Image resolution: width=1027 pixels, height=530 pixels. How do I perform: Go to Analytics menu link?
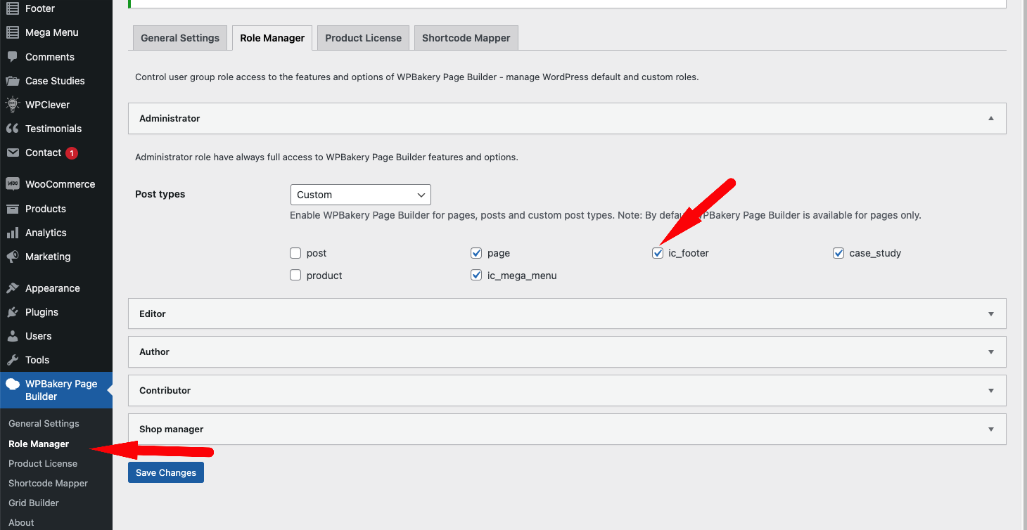(46, 233)
